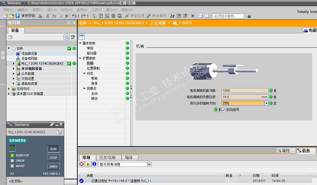Split the editor space vertically
This screenshot has width=317, height=185.
tap(207, 16)
